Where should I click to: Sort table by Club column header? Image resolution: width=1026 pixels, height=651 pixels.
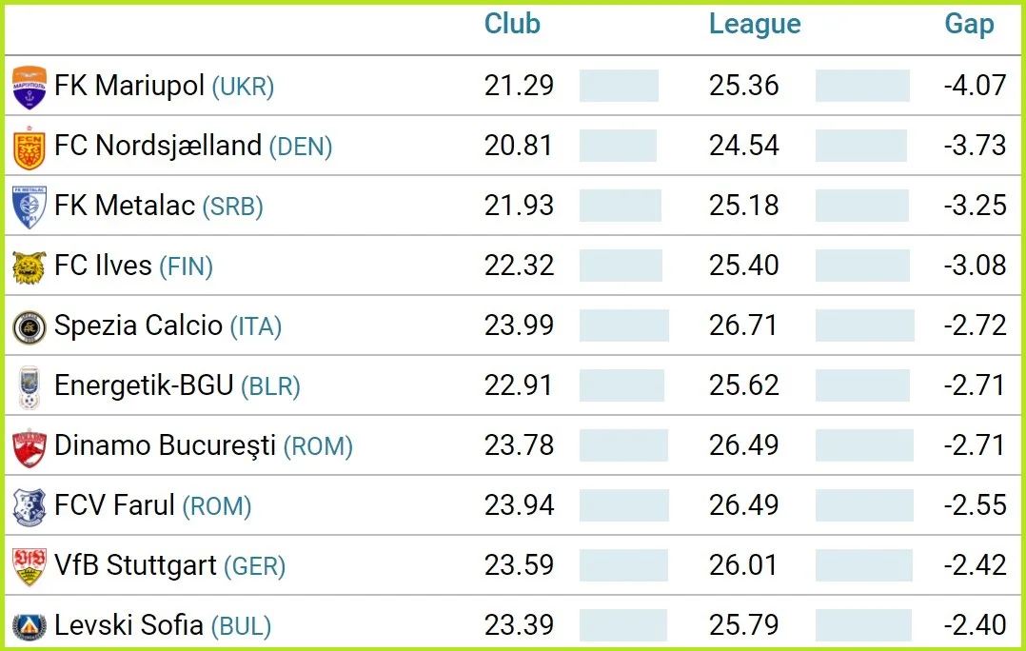pos(512,25)
